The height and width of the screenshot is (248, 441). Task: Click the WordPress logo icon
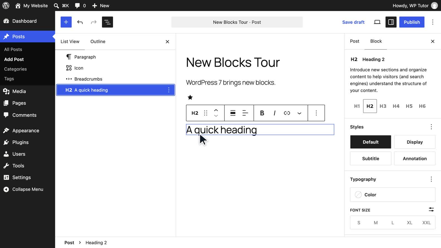pos(6,6)
